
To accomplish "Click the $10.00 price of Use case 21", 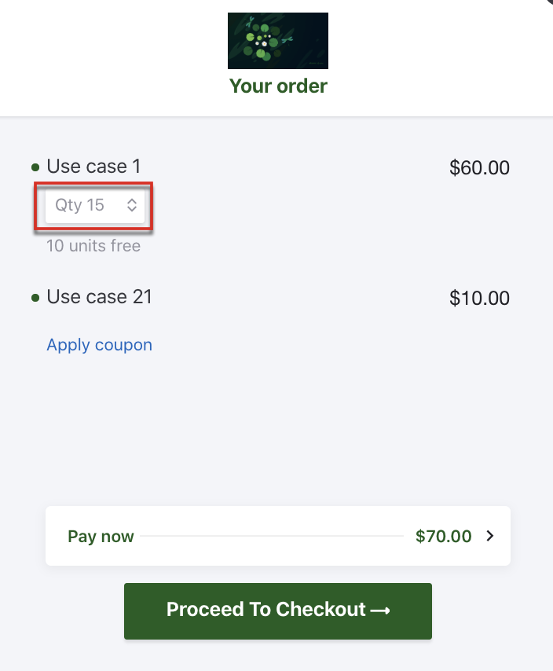I will [x=479, y=298].
